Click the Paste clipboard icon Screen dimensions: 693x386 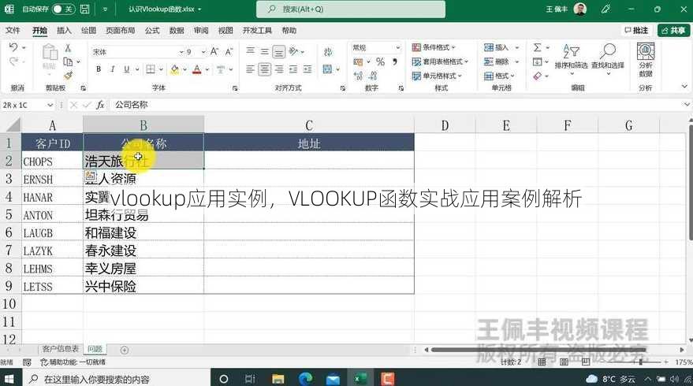click(x=49, y=52)
